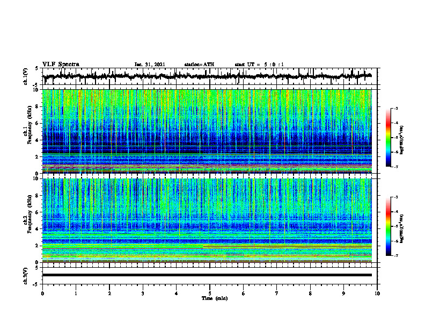The image size is (425, 329).
Task: Click the "6" frequency tick of ch.2 spectrogram
Action: click(38, 212)
